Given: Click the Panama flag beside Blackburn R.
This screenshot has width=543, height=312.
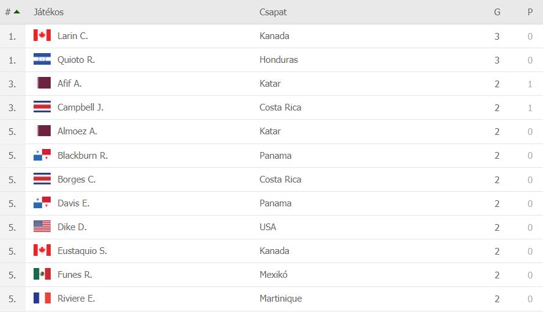Looking at the screenshot, I should (x=42, y=155).
